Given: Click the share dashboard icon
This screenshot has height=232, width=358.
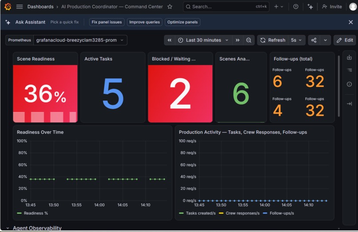Looking at the screenshot, I should pos(314,40).
